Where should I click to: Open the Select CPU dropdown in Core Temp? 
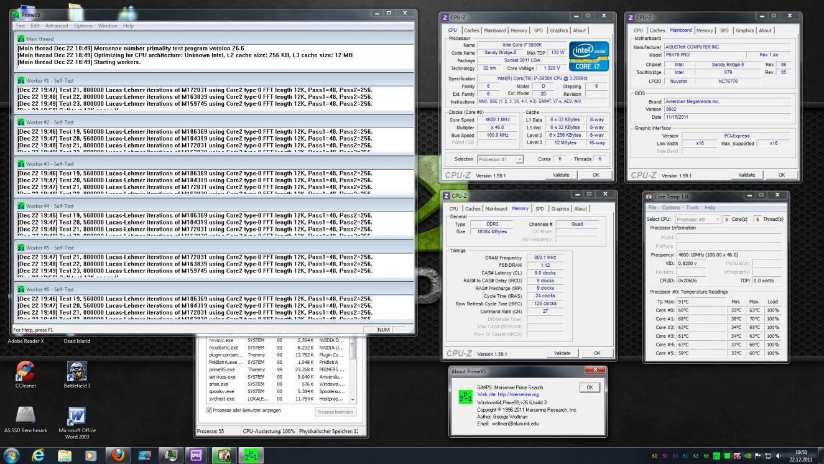coord(698,219)
